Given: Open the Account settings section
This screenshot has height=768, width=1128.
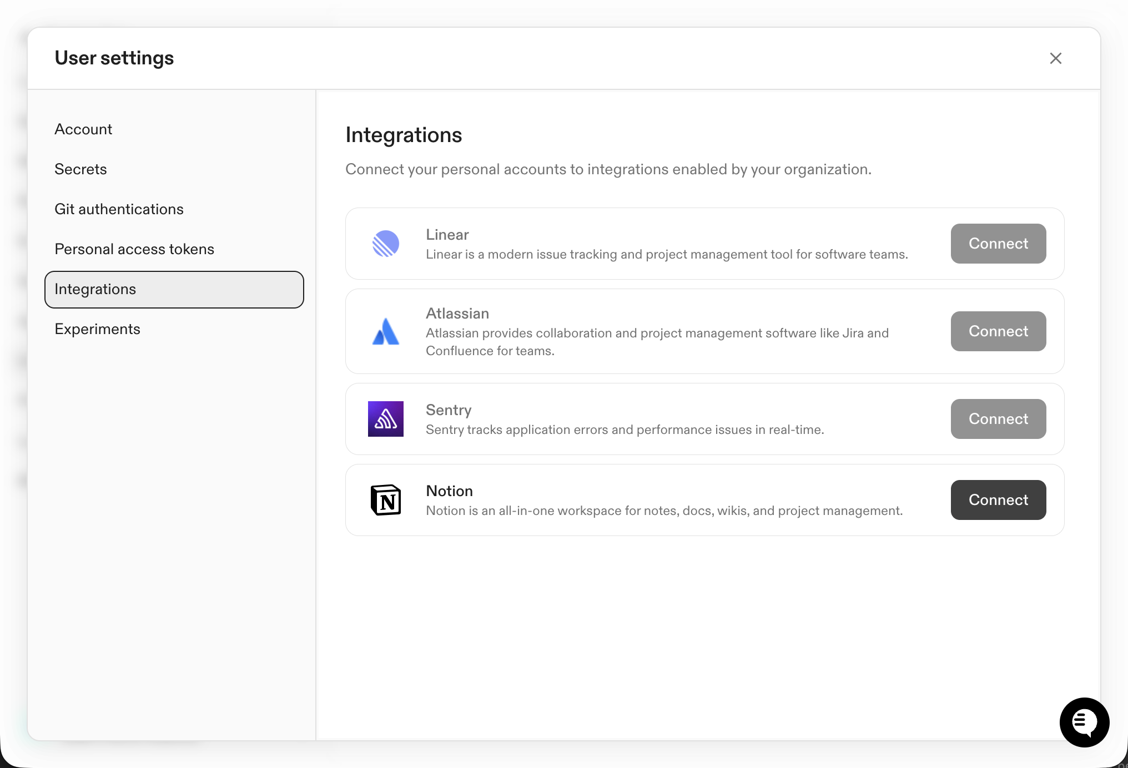Looking at the screenshot, I should pyautogui.click(x=83, y=129).
